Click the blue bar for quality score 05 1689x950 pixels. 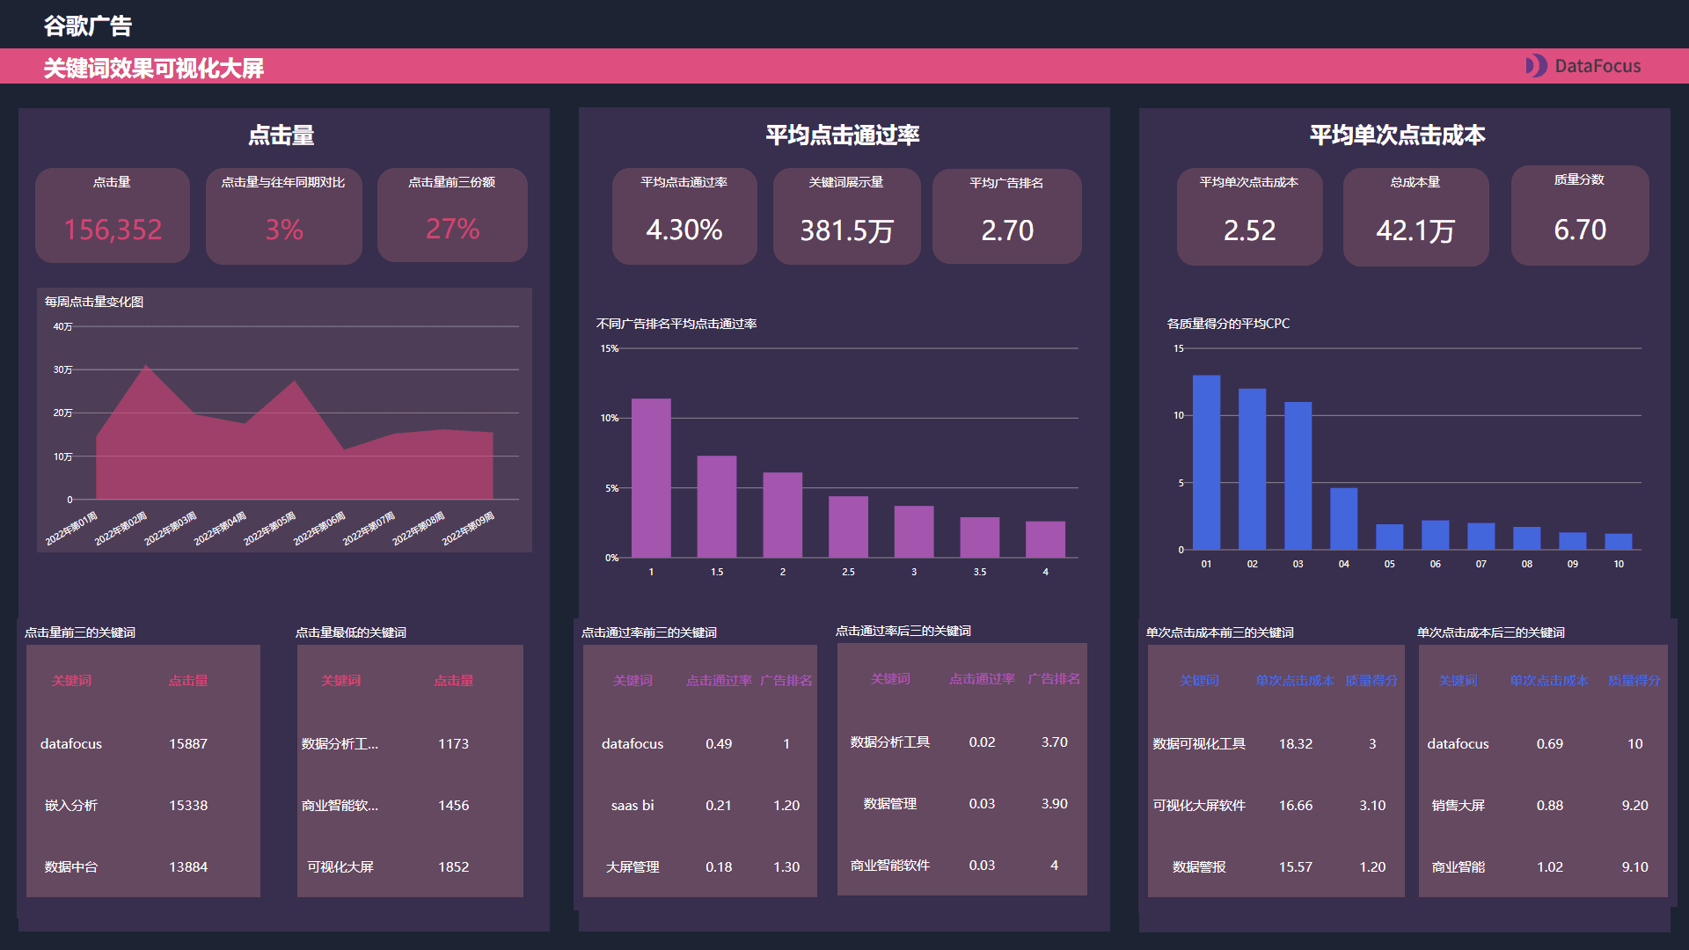(1389, 537)
